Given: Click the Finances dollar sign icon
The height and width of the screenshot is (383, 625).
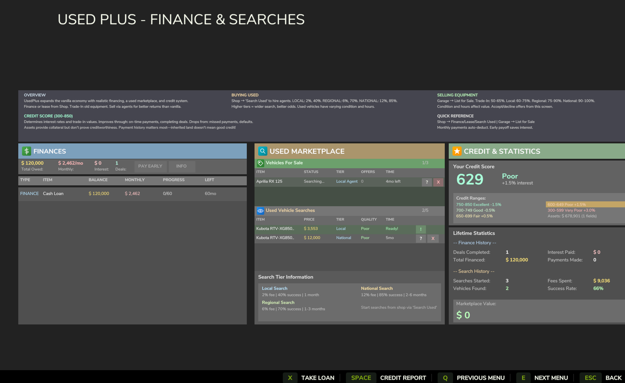Looking at the screenshot, I should point(26,151).
